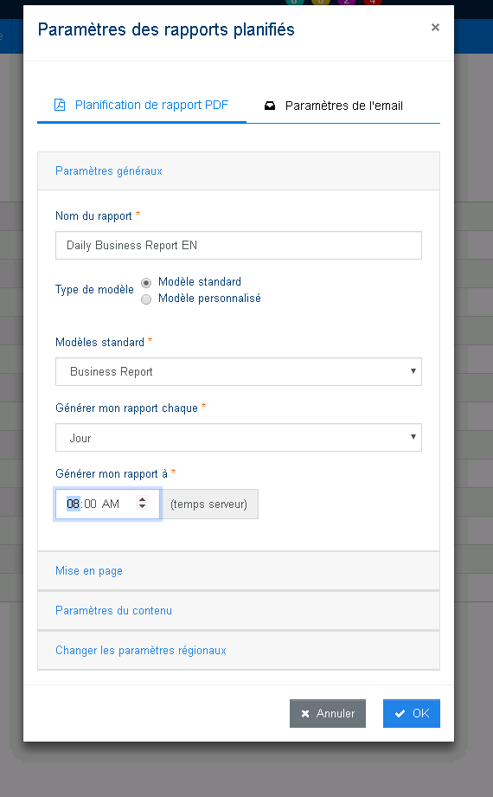Click the Nom du rapport text field
The height and width of the screenshot is (797, 493).
click(x=239, y=246)
